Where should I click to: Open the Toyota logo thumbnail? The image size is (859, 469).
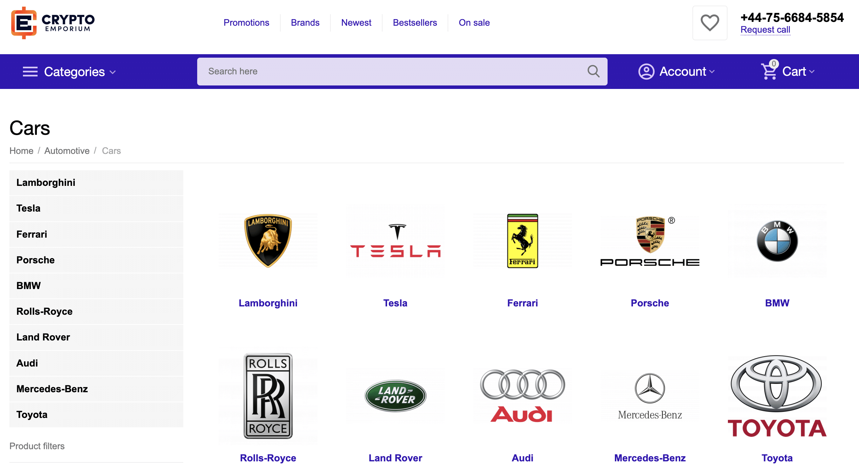coord(777,396)
